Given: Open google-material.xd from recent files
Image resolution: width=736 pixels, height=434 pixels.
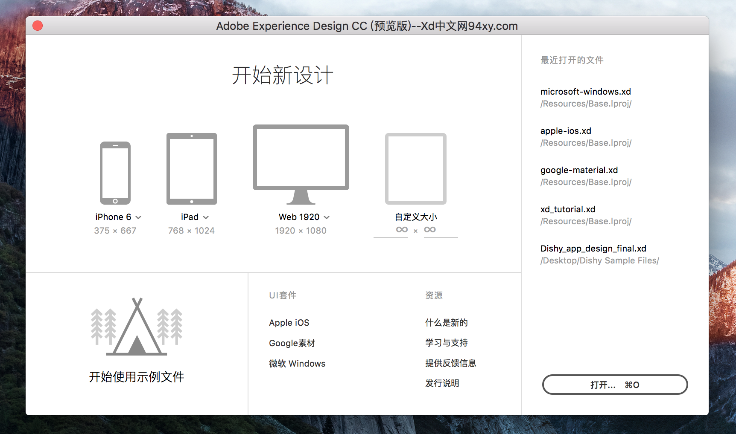Looking at the screenshot, I should click(x=579, y=170).
